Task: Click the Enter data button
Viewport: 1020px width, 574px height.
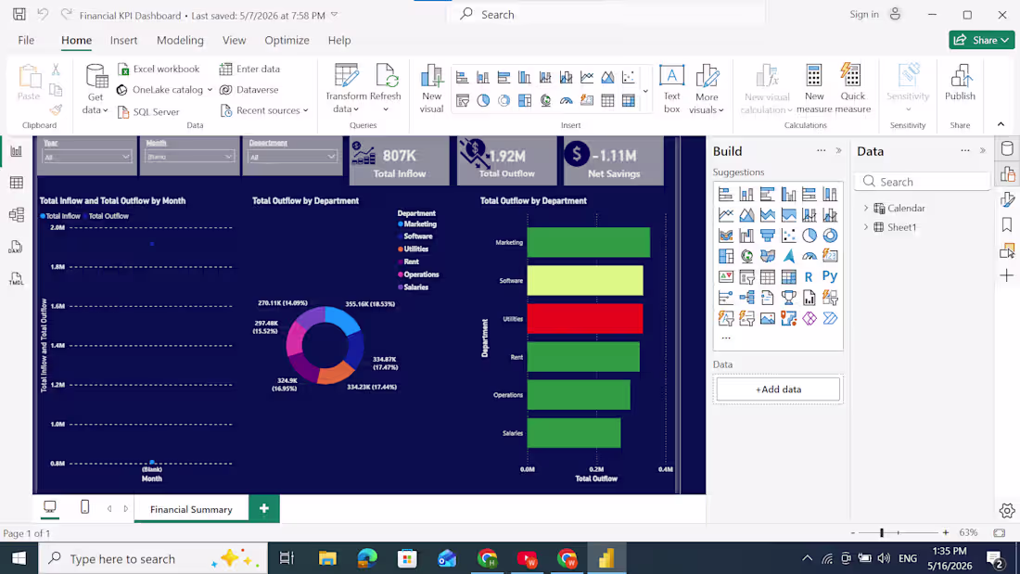Action: click(249, 69)
